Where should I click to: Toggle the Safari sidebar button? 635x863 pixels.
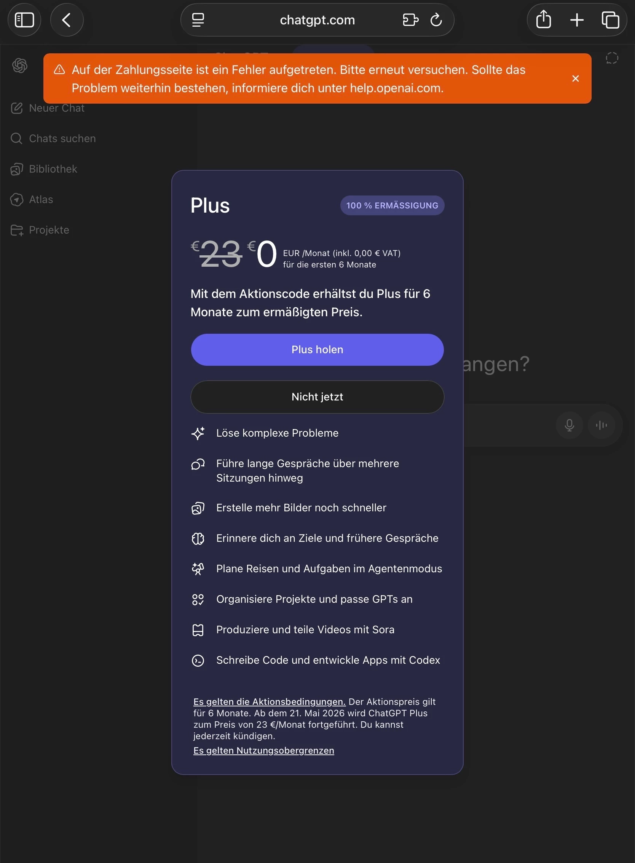(24, 20)
